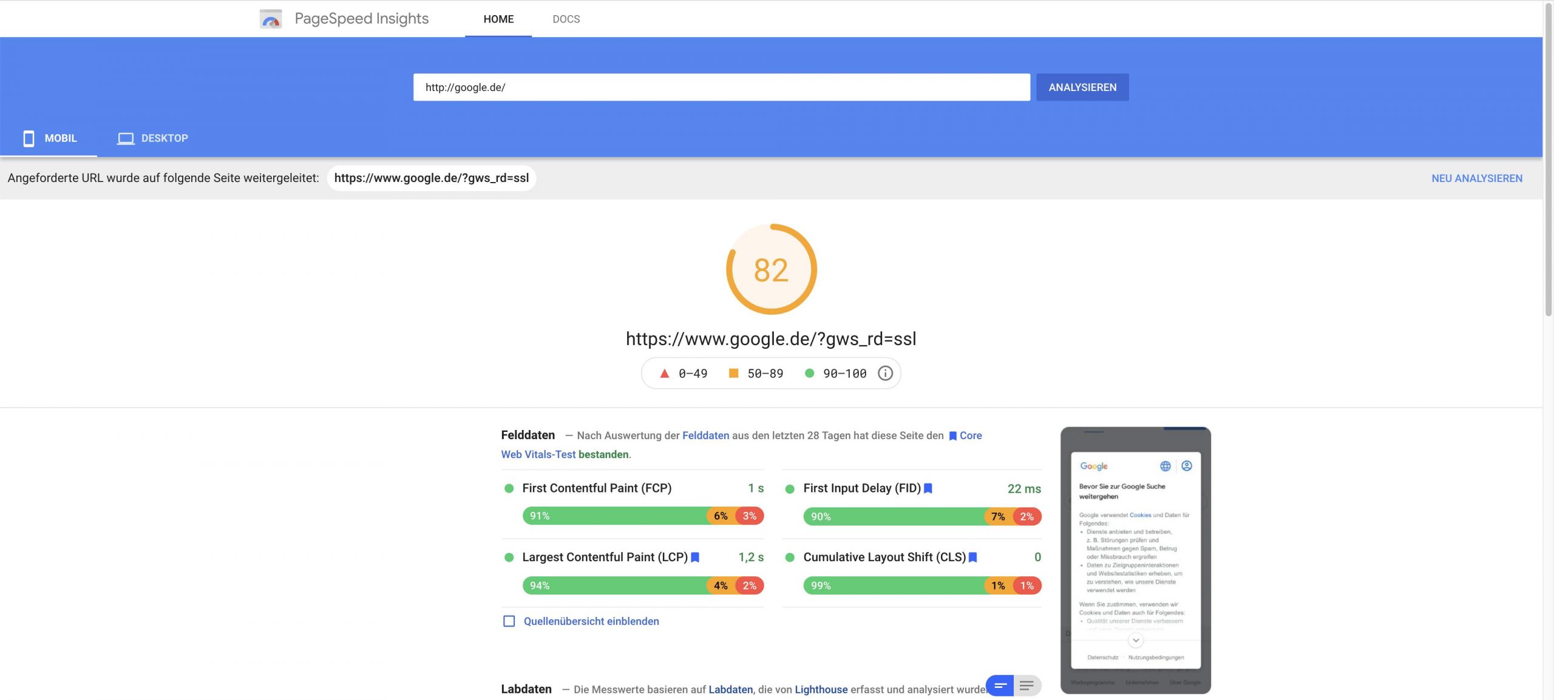Click the bookmark icon next to First Input Delay
This screenshot has width=1554, height=700.
[x=928, y=488]
